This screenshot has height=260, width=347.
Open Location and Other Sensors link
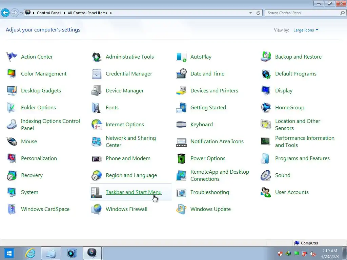298,125
